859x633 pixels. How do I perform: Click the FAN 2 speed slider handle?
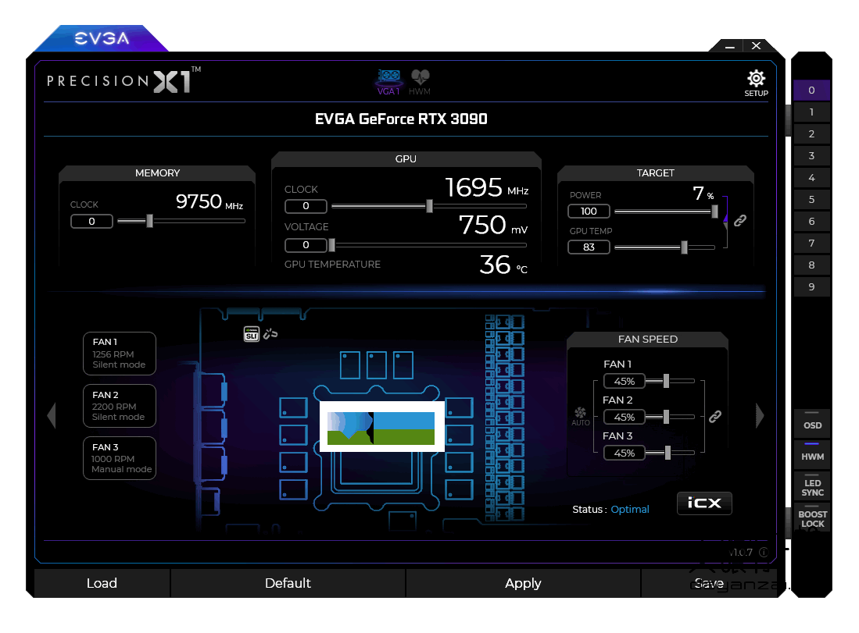(x=666, y=417)
